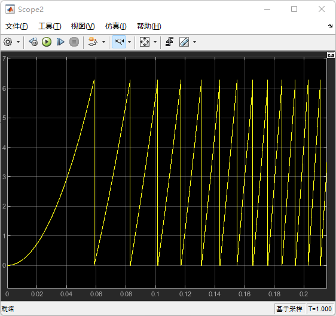Open the 文件(F) menu
The height and width of the screenshot is (316, 336).
tap(17, 26)
